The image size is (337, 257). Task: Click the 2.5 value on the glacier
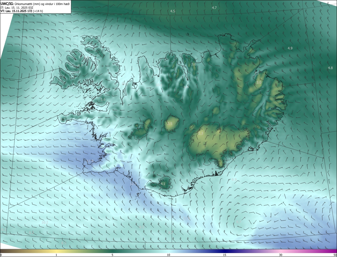(x=170, y=124)
